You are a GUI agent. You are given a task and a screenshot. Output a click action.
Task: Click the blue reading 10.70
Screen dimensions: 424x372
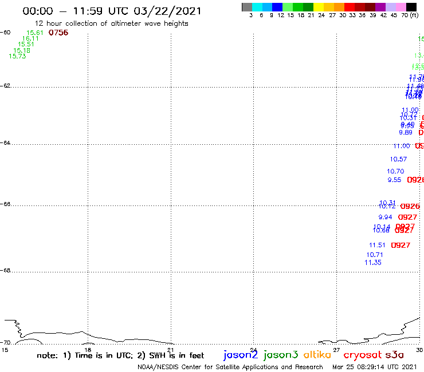(x=395, y=171)
